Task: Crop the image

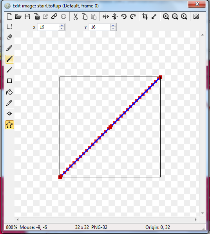Action: click(x=145, y=16)
